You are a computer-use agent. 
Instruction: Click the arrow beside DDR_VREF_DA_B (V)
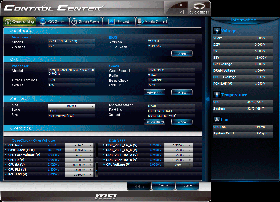coord(103,160)
